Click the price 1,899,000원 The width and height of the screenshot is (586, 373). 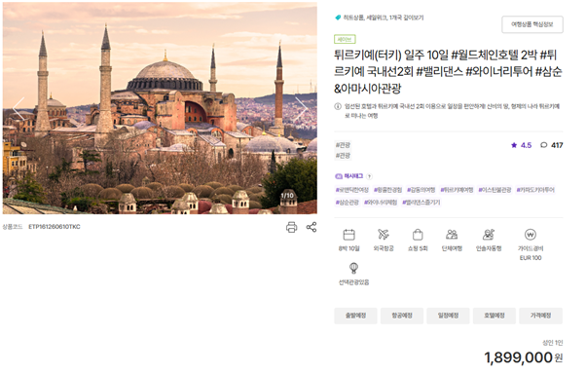(x=524, y=357)
